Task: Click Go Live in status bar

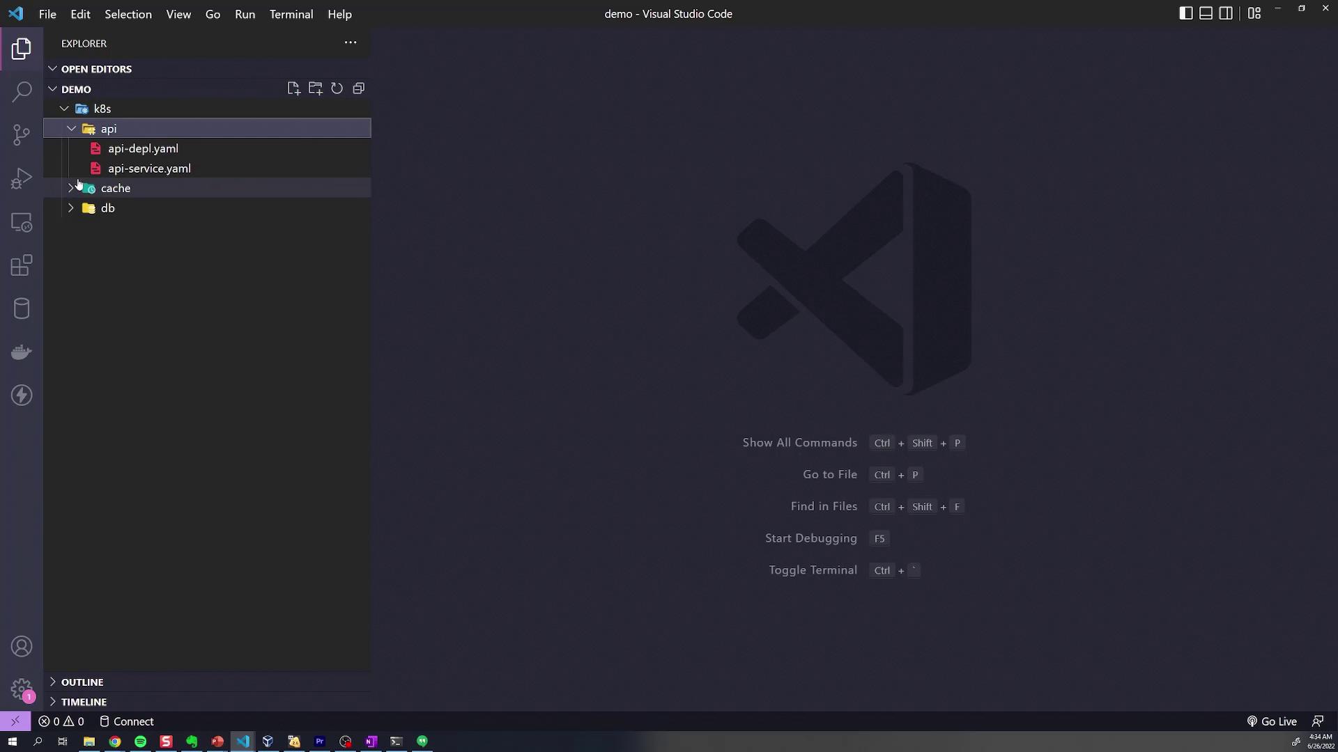Action: point(1272,721)
